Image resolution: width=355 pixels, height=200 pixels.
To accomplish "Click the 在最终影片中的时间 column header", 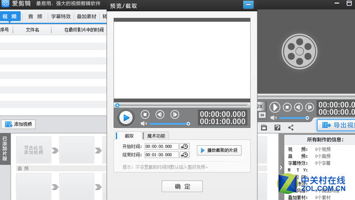I will [84, 29].
